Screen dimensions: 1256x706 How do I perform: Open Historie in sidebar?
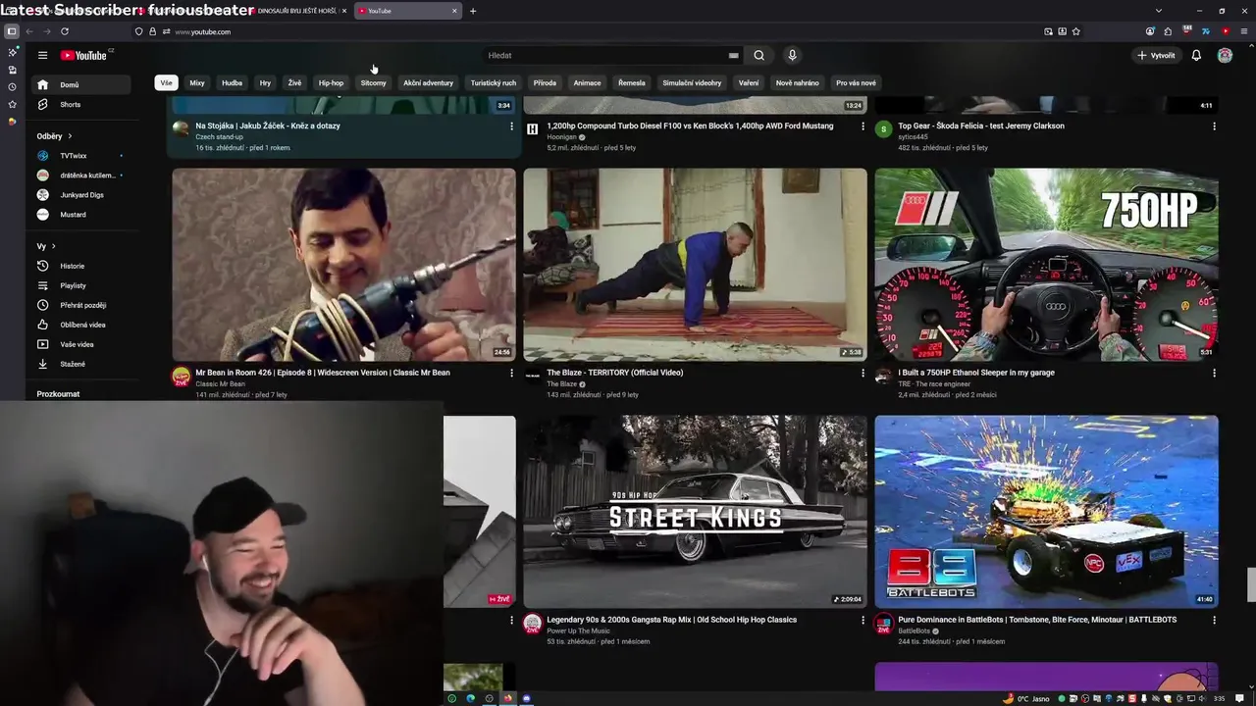click(x=82, y=266)
